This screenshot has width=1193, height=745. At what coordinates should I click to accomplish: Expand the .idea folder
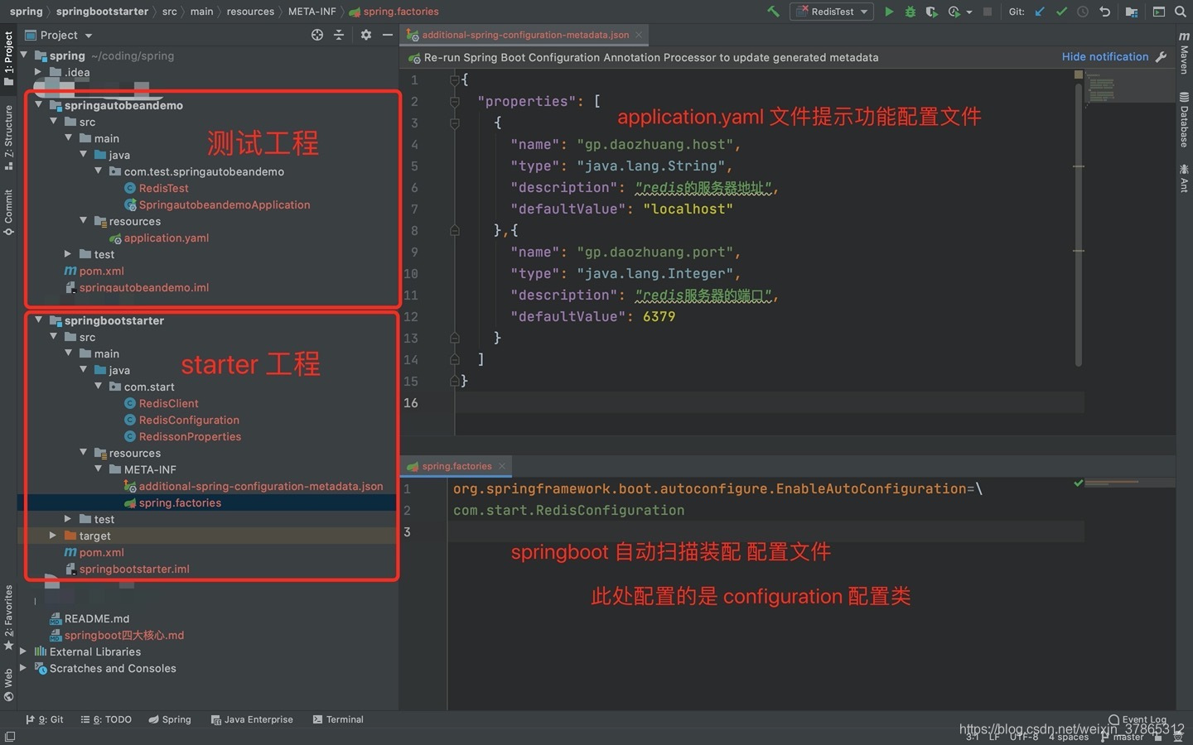[38, 72]
